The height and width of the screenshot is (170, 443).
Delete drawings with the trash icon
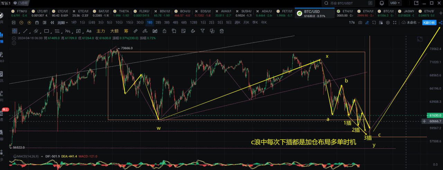click(221, 31)
